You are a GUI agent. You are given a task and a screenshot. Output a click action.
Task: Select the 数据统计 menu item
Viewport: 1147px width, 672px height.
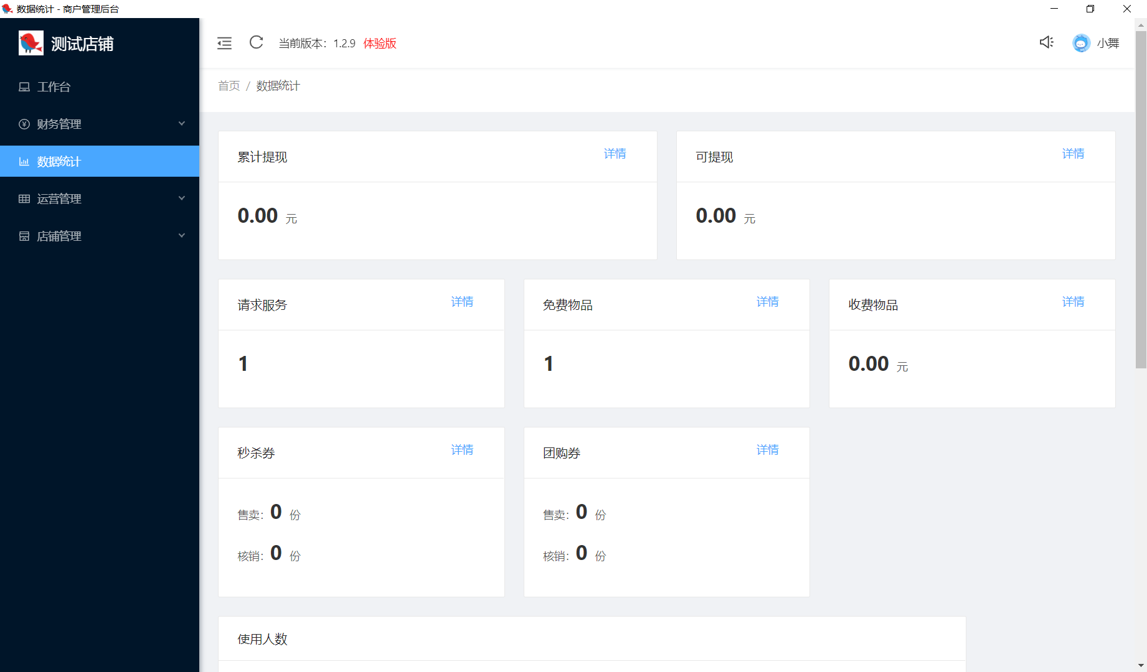click(x=59, y=162)
